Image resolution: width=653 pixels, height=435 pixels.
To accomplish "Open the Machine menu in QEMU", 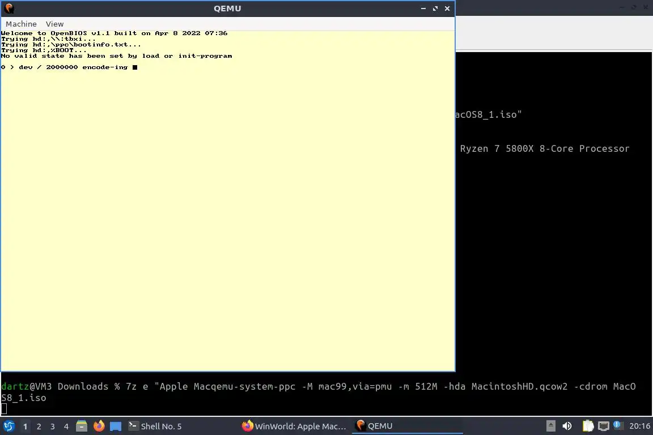I will [x=21, y=24].
